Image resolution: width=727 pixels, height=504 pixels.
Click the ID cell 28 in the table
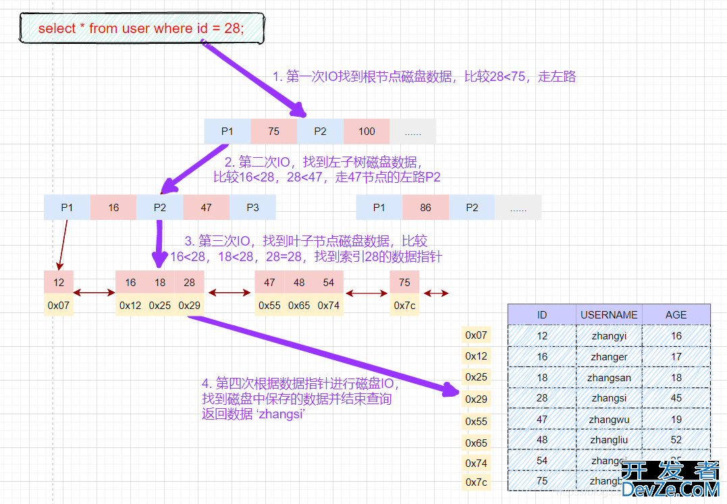542,398
